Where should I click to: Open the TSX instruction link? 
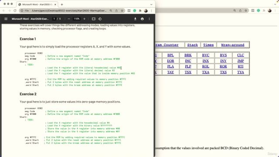188,72
